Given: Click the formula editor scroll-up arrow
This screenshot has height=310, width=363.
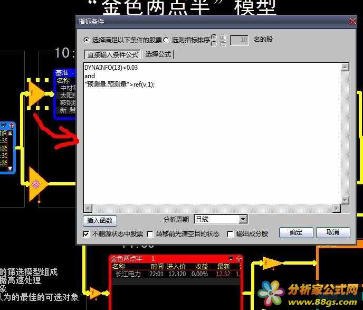Looking at the screenshot, I should click(345, 67).
